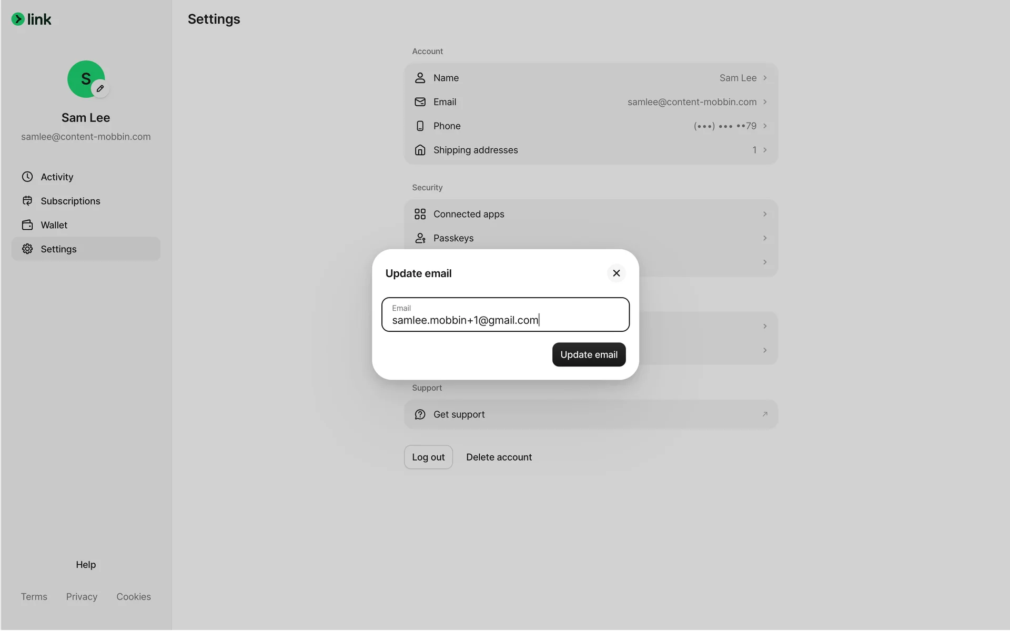Open Get support external link arrow
1010x631 pixels.
pos(765,414)
